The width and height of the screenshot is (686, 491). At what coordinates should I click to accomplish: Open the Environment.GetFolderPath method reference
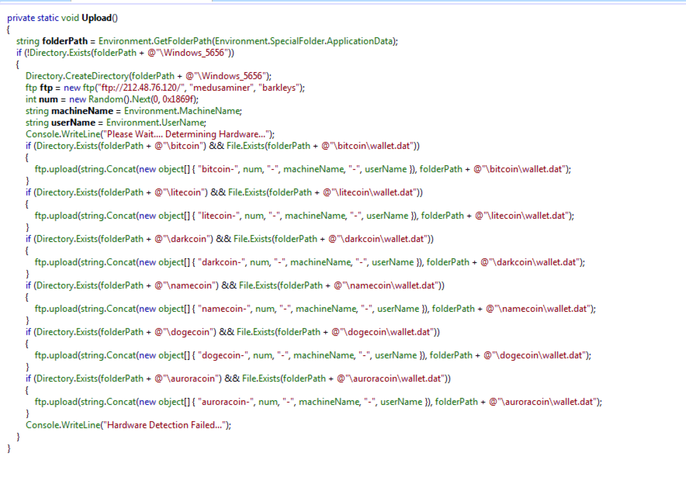coord(155,41)
